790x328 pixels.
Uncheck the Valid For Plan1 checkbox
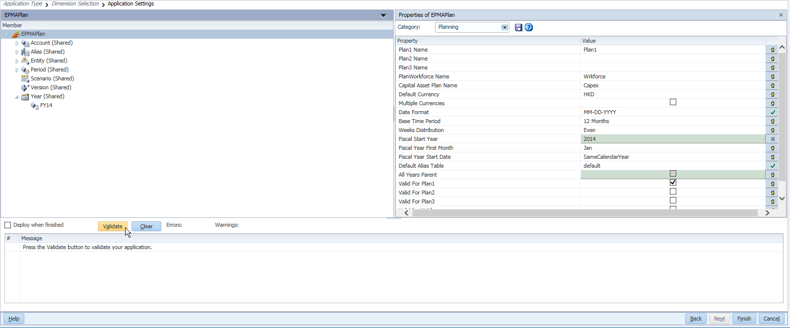[x=673, y=183]
